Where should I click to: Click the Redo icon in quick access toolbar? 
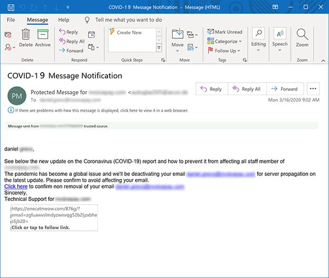(34, 8)
